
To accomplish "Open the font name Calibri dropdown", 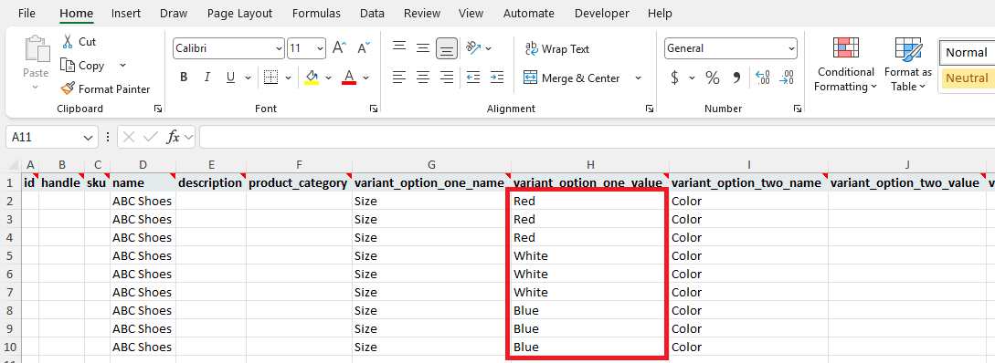I will pyautogui.click(x=280, y=48).
